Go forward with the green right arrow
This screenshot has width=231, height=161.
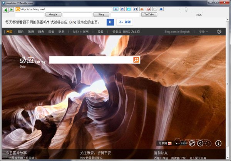coord(11,10)
